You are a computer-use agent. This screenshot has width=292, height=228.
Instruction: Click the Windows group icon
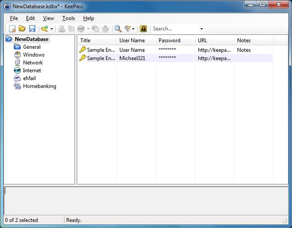17,55
